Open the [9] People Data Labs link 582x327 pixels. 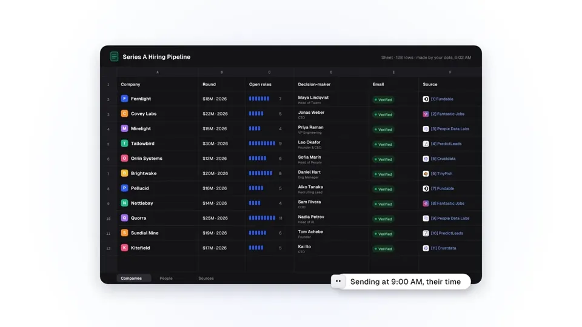click(x=450, y=219)
